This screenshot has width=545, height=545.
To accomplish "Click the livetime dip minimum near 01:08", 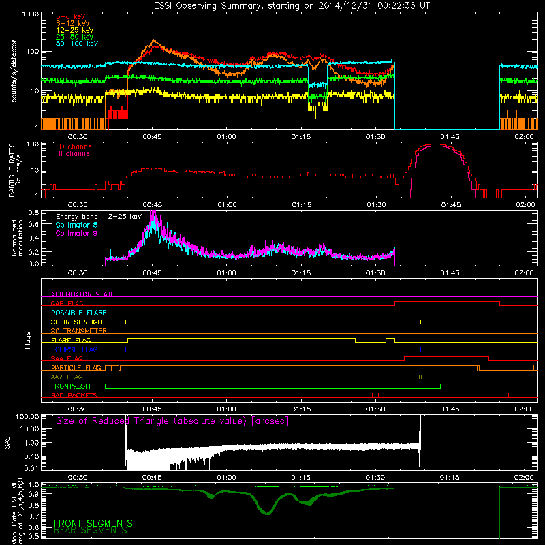I will [x=266, y=513].
